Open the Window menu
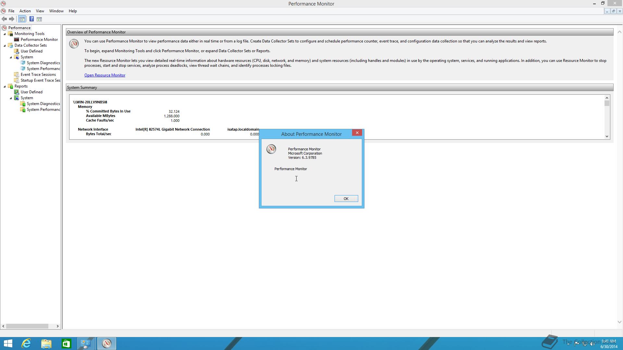The image size is (623, 350). pyautogui.click(x=56, y=11)
